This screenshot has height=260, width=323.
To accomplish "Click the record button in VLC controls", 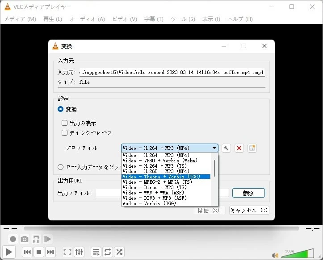I will click(13, 239).
